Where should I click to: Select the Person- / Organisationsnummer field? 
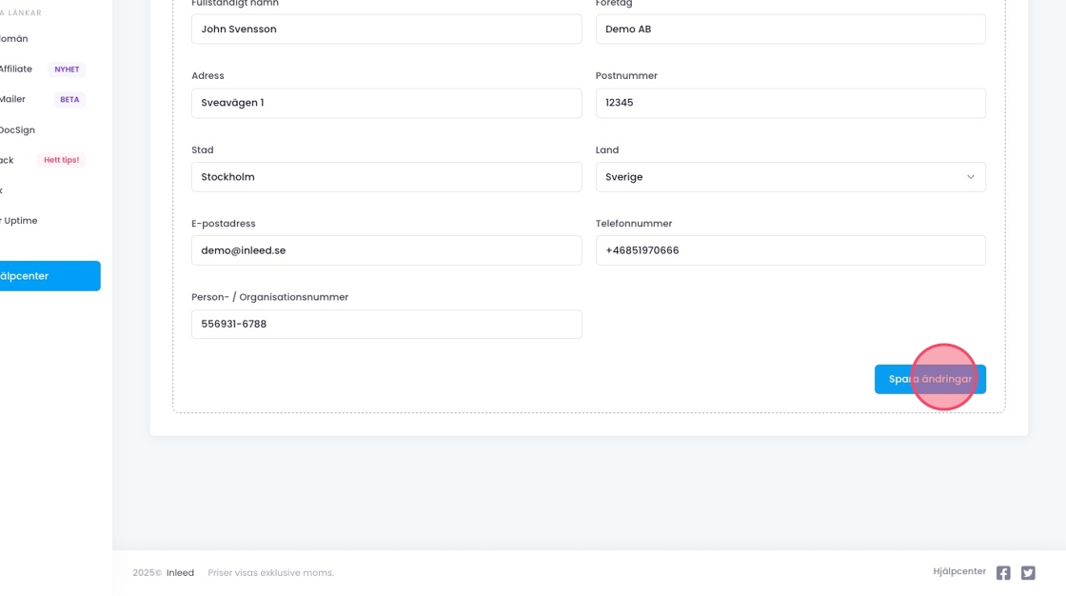(385, 324)
